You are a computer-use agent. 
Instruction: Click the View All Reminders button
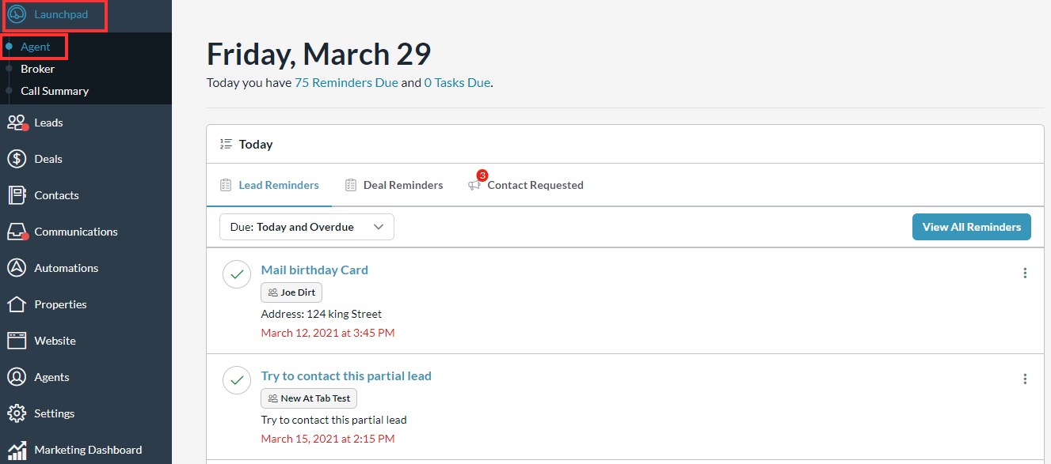point(971,227)
